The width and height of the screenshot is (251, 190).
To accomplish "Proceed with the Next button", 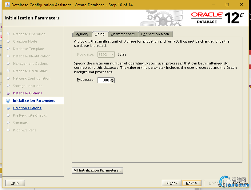I will pos(192,183).
